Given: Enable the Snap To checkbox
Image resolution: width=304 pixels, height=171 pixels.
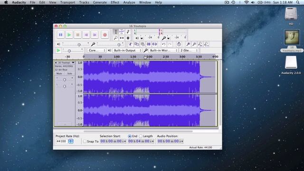Looking at the screenshot, I should (x=85, y=142).
